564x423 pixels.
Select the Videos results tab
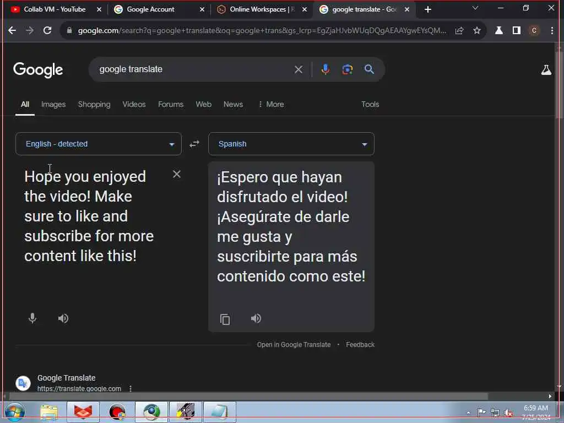pos(134,104)
